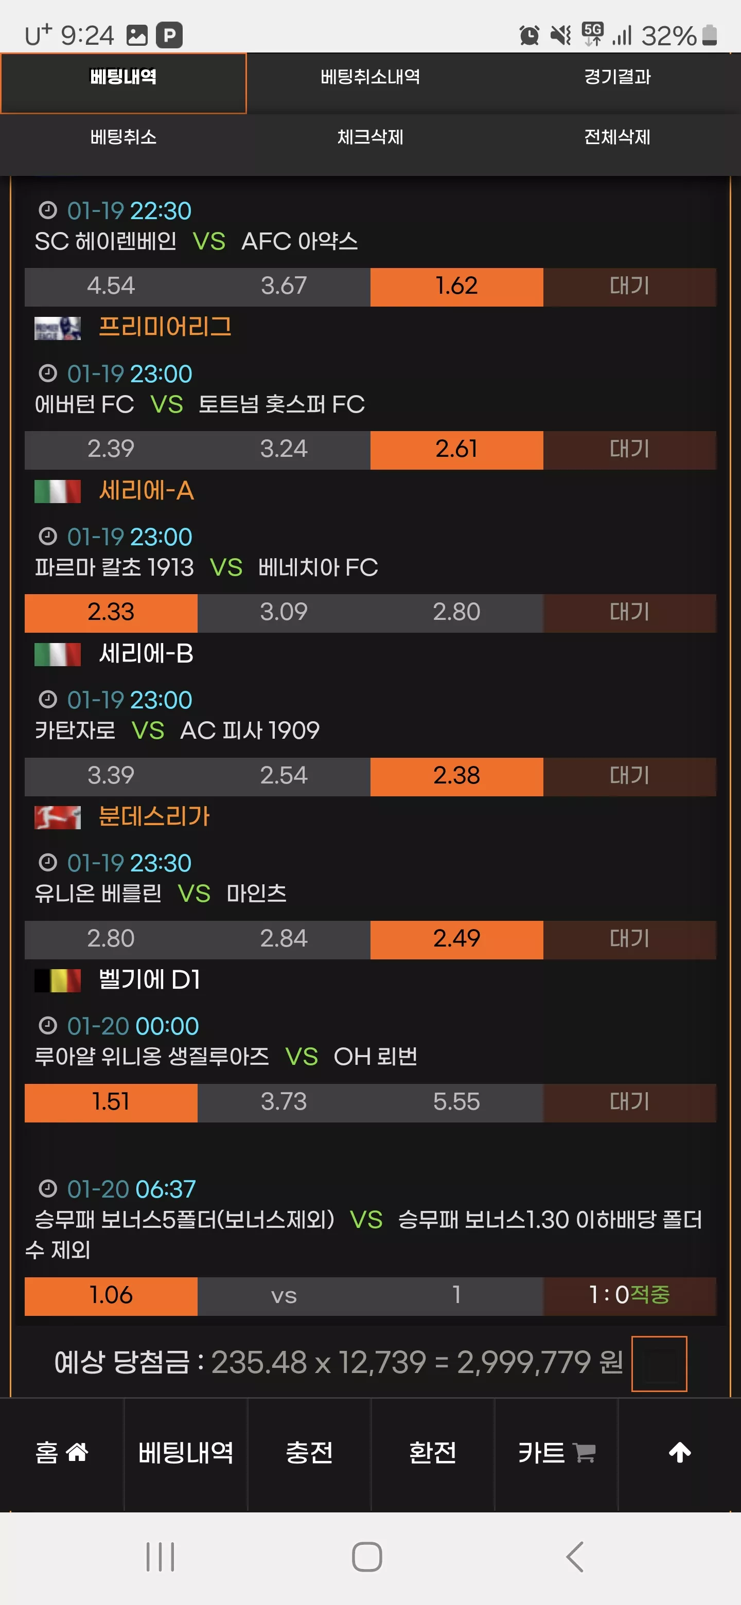Screen dimensions: 741x1605
Task: Tap the 전체삭제 button
Action: [617, 137]
